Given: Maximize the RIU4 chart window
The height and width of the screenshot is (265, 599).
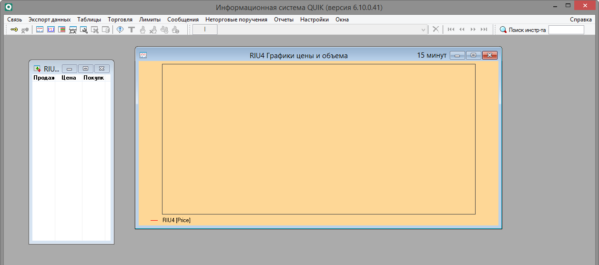Looking at the screenshot, I should tap(473, 55).
